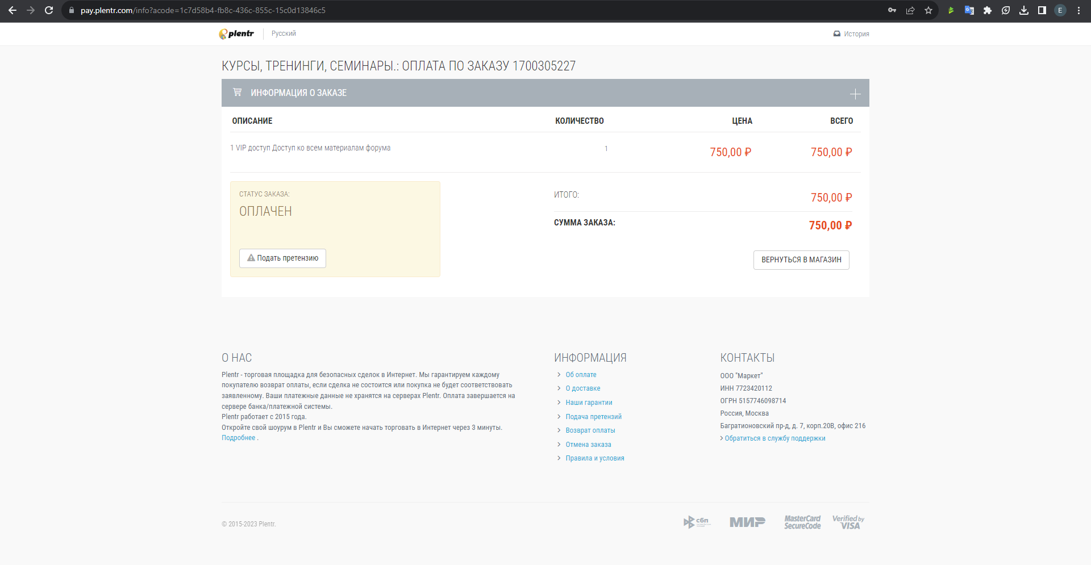The image size is (1091, 565).
Task: Click the quantity value 1 in order row
Action: [x=606, y=149]
